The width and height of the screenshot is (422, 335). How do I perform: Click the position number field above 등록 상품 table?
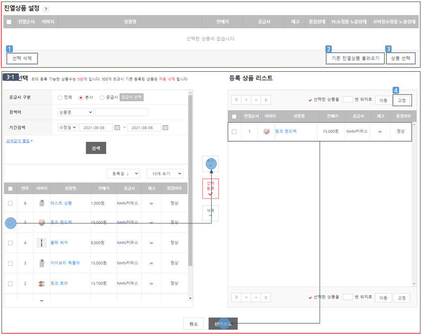pyautogui.click(x=348, y=99)
